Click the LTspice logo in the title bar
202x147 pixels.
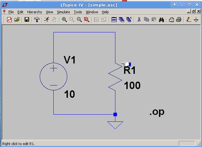click(x=5, y=5)
